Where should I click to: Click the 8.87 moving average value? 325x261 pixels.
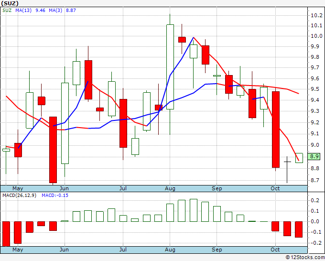point(71,11)
